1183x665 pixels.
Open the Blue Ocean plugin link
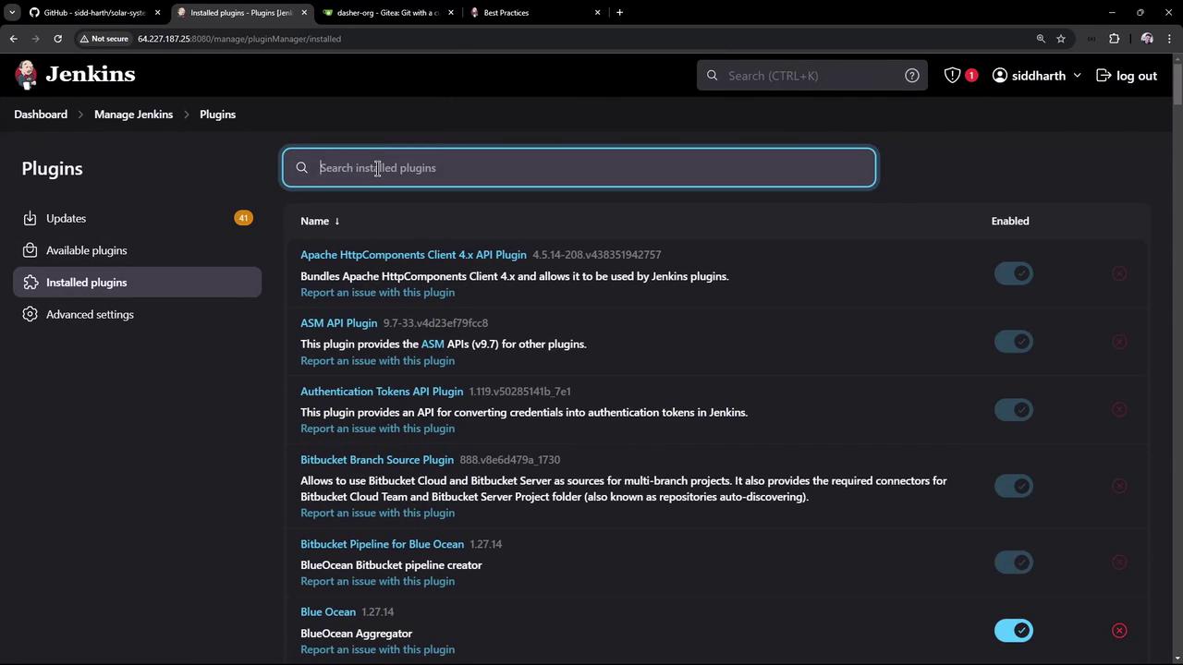328,612
